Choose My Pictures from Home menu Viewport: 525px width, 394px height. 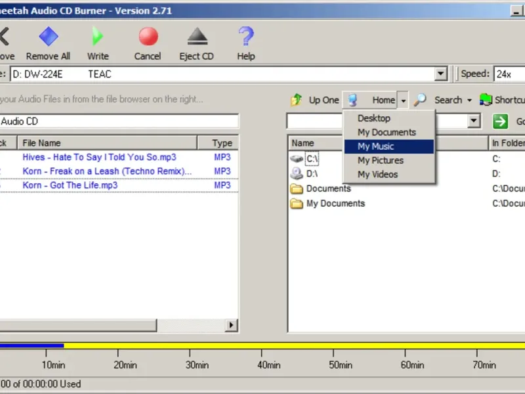click(x=389, y=160)
